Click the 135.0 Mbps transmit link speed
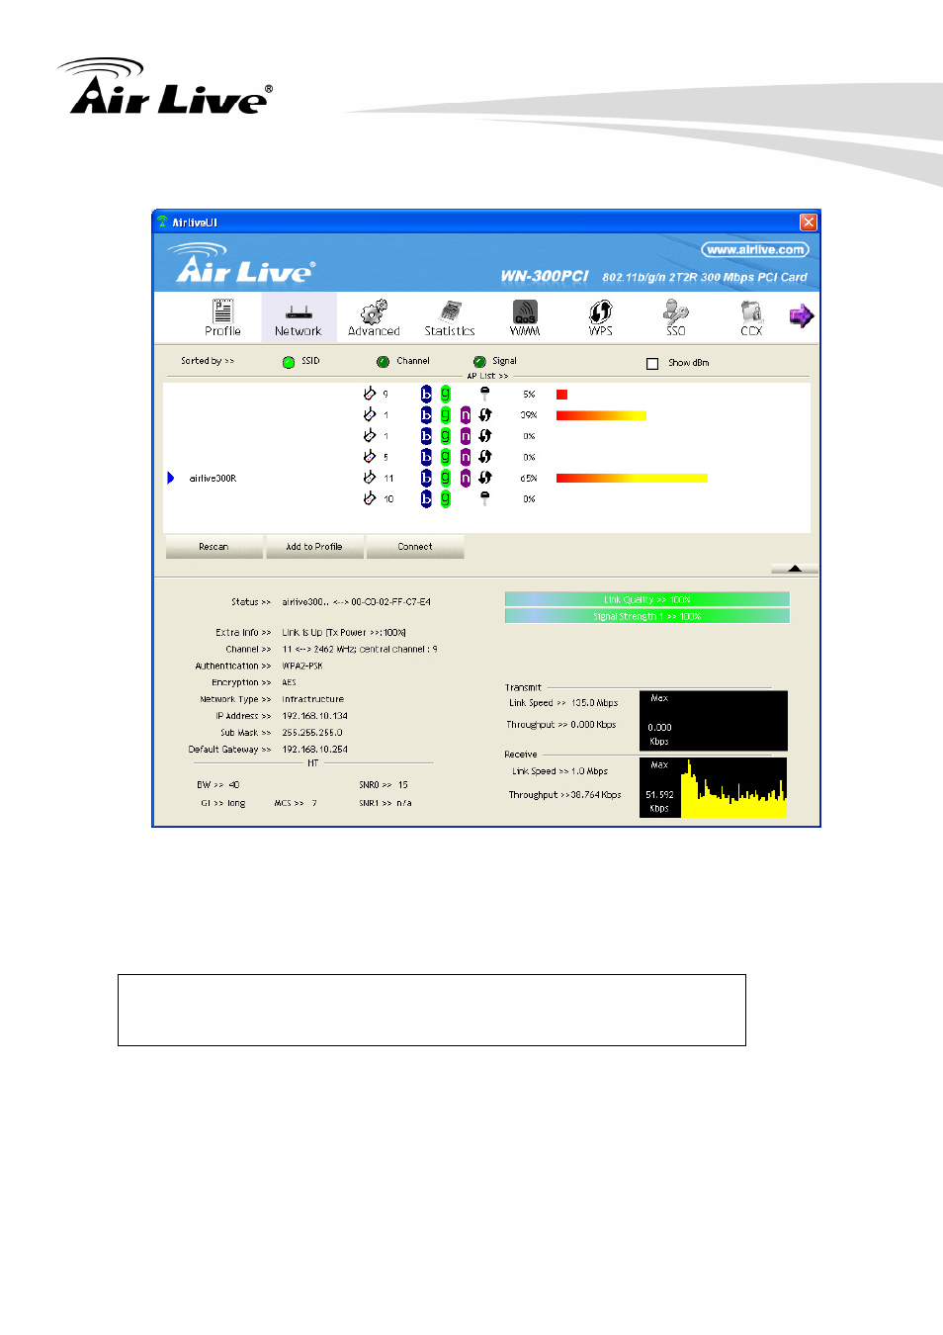This screenshot has height=1335, width=943. (595, 703)
